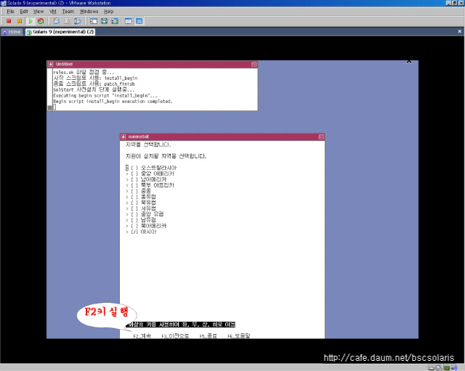Check the 중동 region checkbox

pos(134,191)
